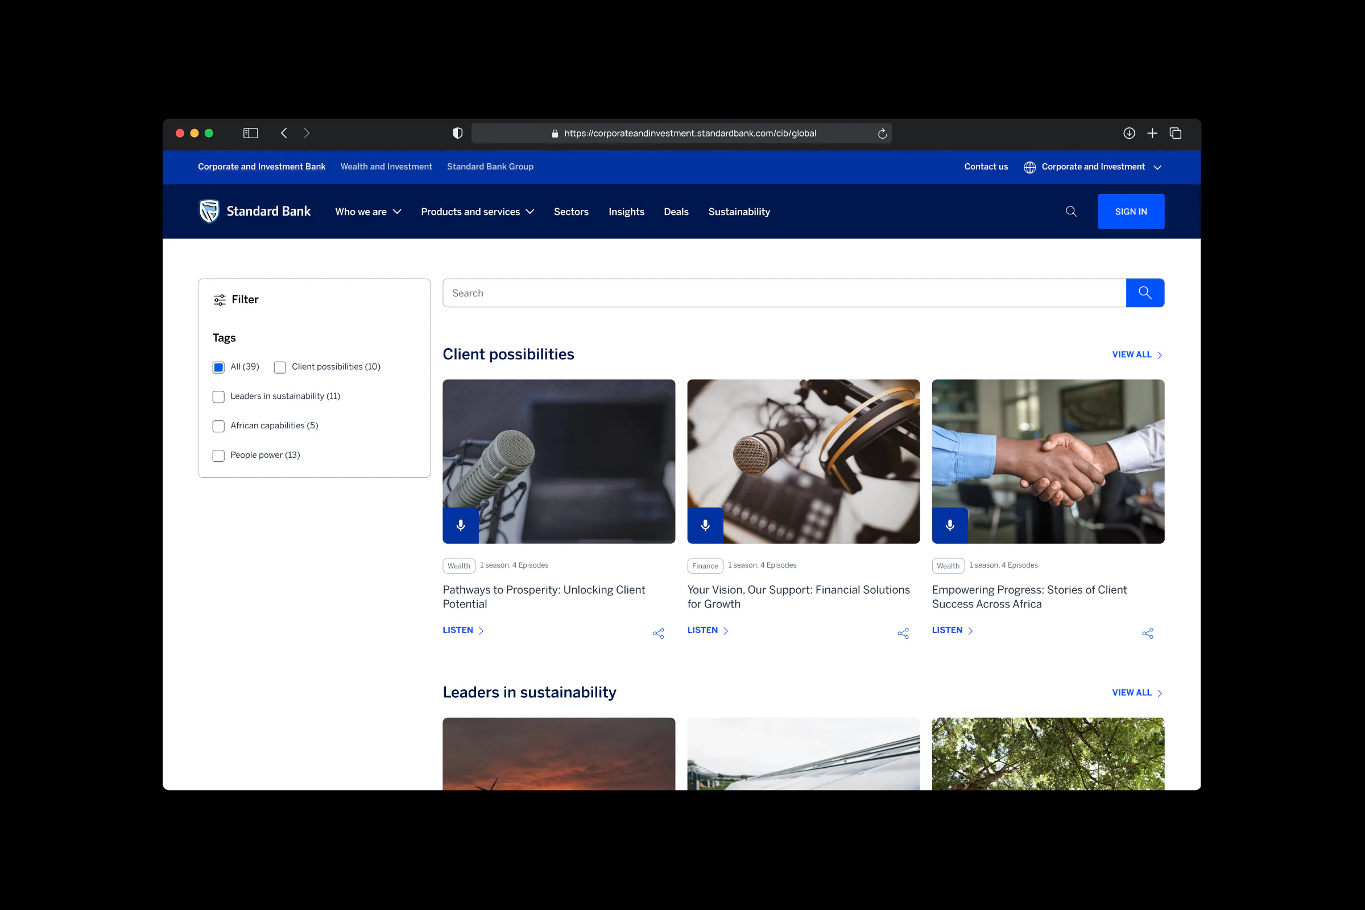The image size is (1365, 910).
Task: Click the microphone badge on handshake image
Action: (x=949, y=525)
